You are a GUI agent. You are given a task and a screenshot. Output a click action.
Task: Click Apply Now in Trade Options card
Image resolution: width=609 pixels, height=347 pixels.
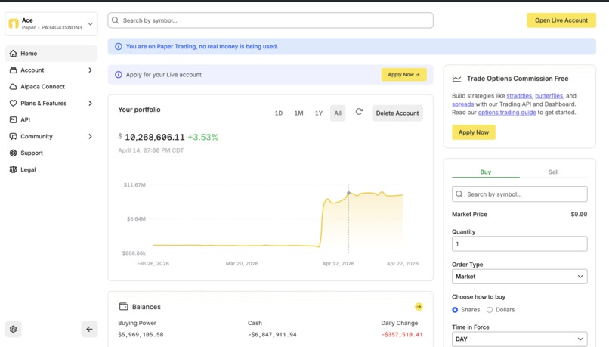474,132
